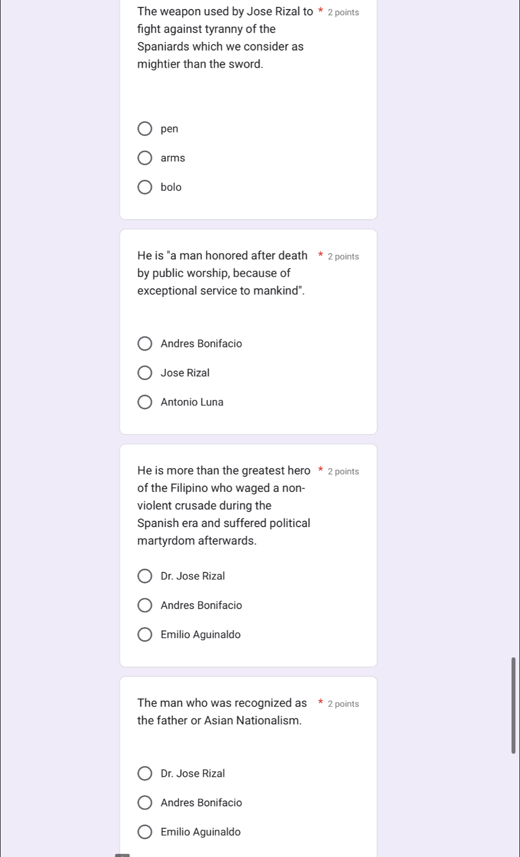
Task: Pick Emilio Aguinaldo for greatest hero question
Action: point(145,635)
